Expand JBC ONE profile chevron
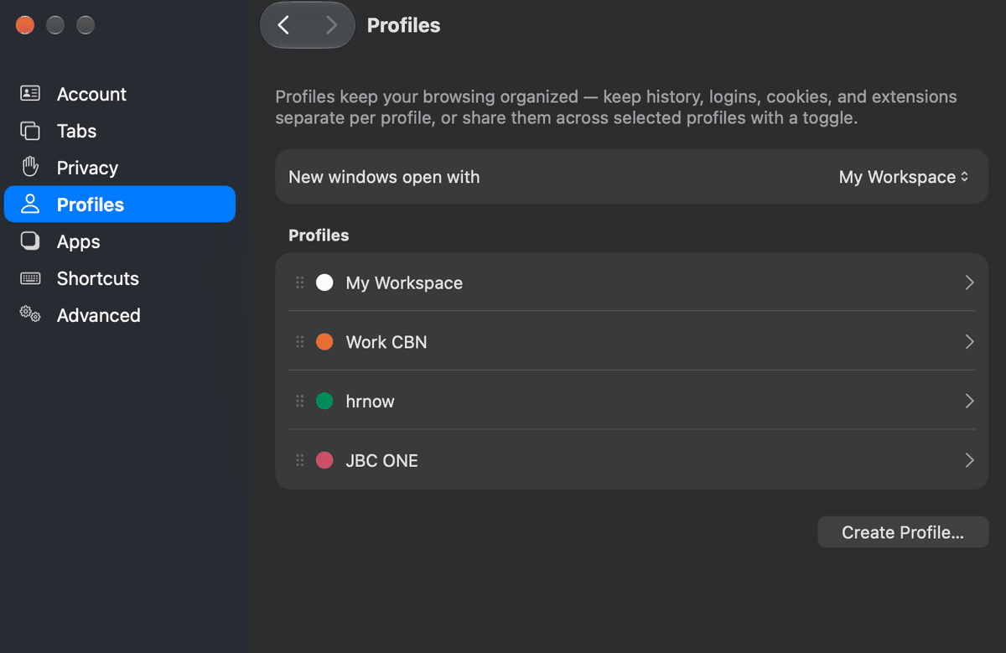The width and height of the screenshot is (1006, 653). (969, 460)
